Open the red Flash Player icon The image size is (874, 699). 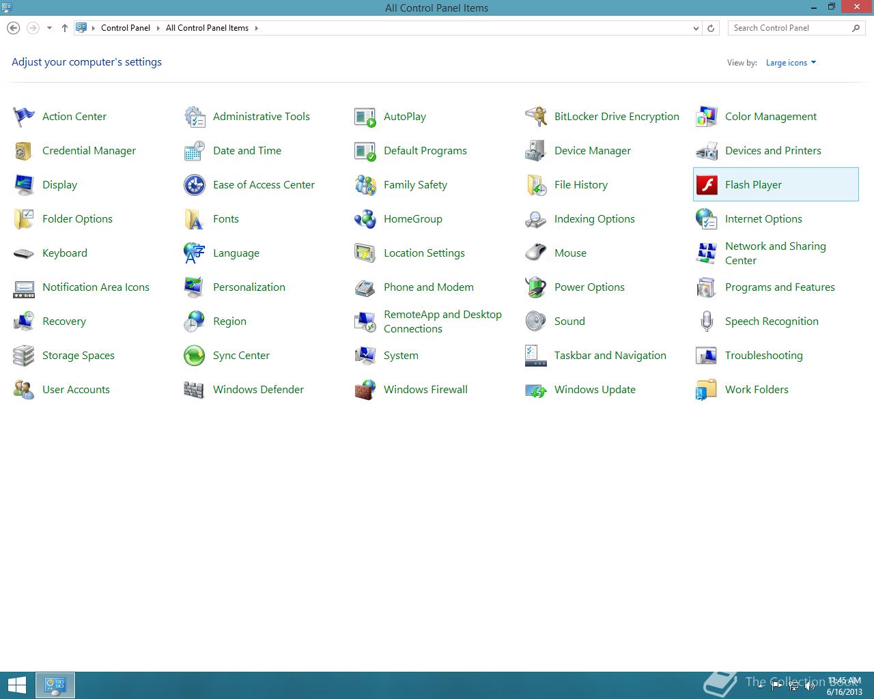[x=707, y=185]
